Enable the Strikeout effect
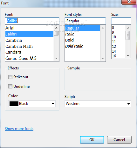Screen dimensions: 137x148 click(x=10, y=77)
